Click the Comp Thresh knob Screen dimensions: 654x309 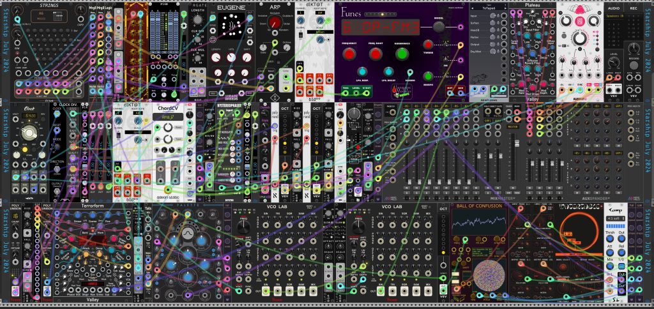(x=610, y=239)
